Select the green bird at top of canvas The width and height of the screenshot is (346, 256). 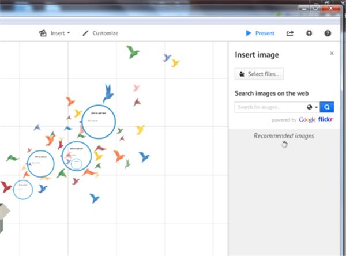tap(133, 52)
